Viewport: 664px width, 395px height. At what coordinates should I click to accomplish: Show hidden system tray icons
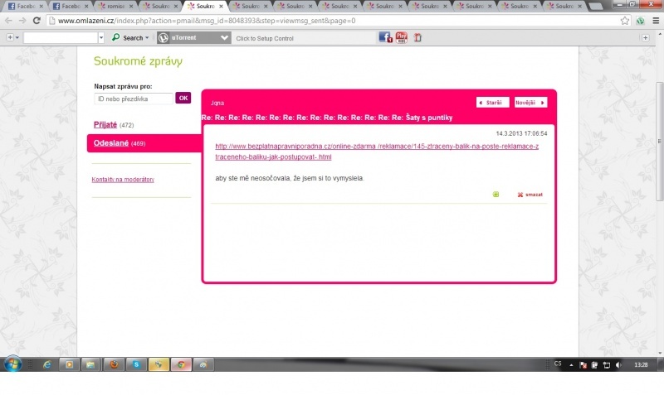[573, 364]
